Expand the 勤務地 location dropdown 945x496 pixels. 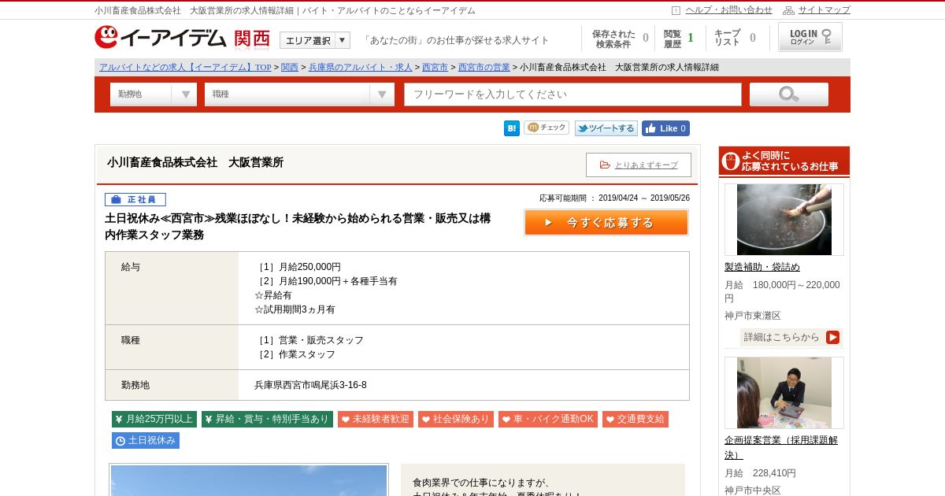[x=154, y=94]
